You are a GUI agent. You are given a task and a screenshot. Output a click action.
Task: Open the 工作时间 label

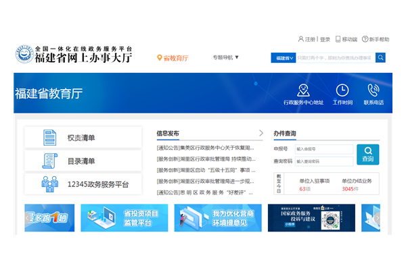point(342,103)
